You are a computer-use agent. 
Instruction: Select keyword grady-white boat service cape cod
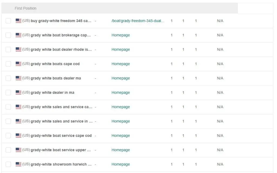(x=61, y=136)
